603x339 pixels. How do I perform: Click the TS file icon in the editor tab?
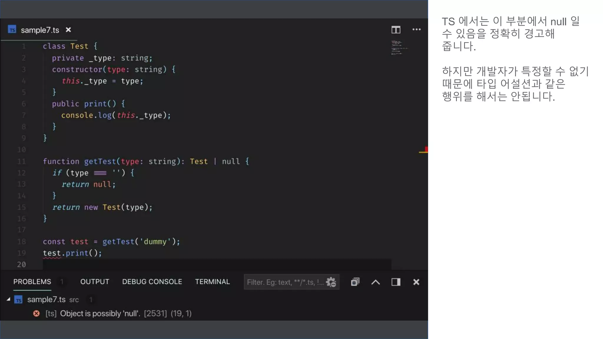pyautogui.click(x=12, y=30)
